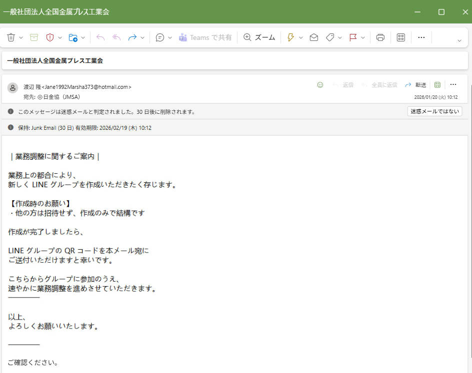
Task: Click the Delete trash can icon
Action: pos(11,37)
